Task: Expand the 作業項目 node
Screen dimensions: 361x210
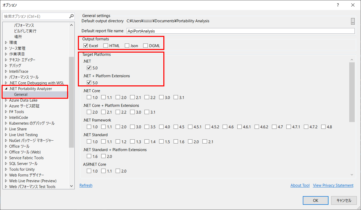Action: tap(6, 54)
